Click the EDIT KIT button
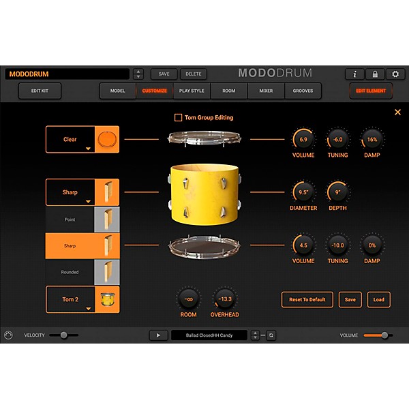 tap(40, 91)
